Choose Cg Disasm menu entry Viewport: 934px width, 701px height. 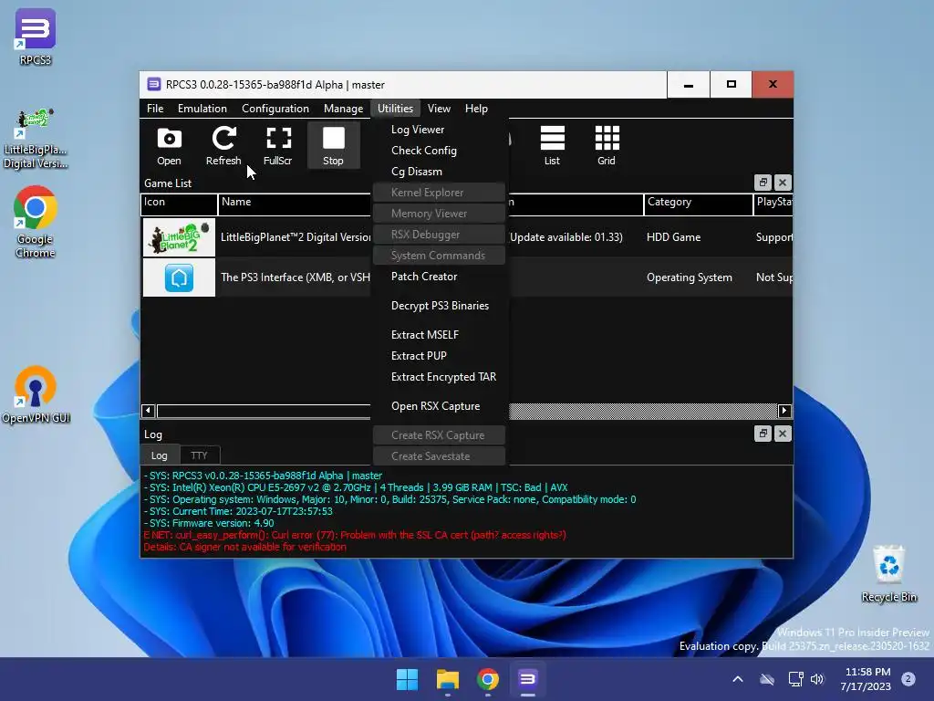pos(440,171)
